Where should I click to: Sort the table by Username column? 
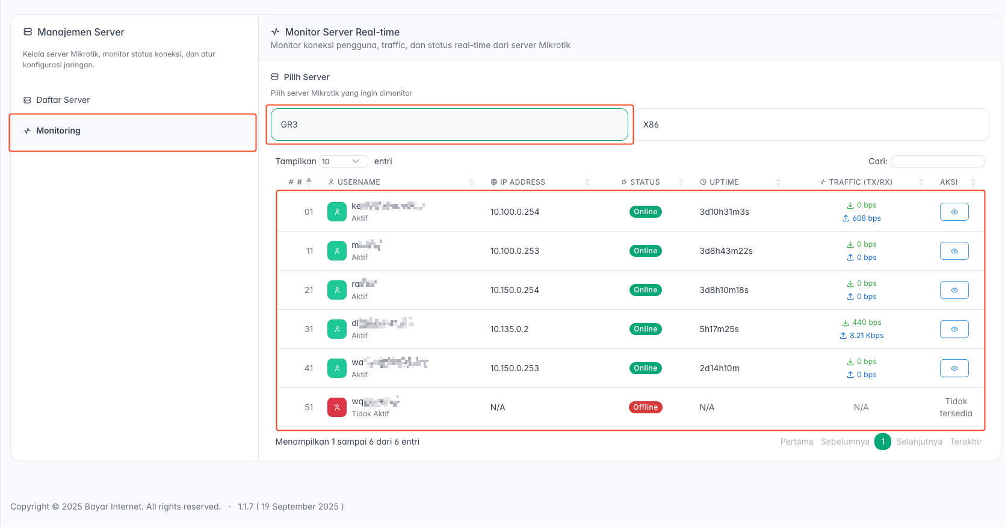pyautogui.click(x=359, y=182)
